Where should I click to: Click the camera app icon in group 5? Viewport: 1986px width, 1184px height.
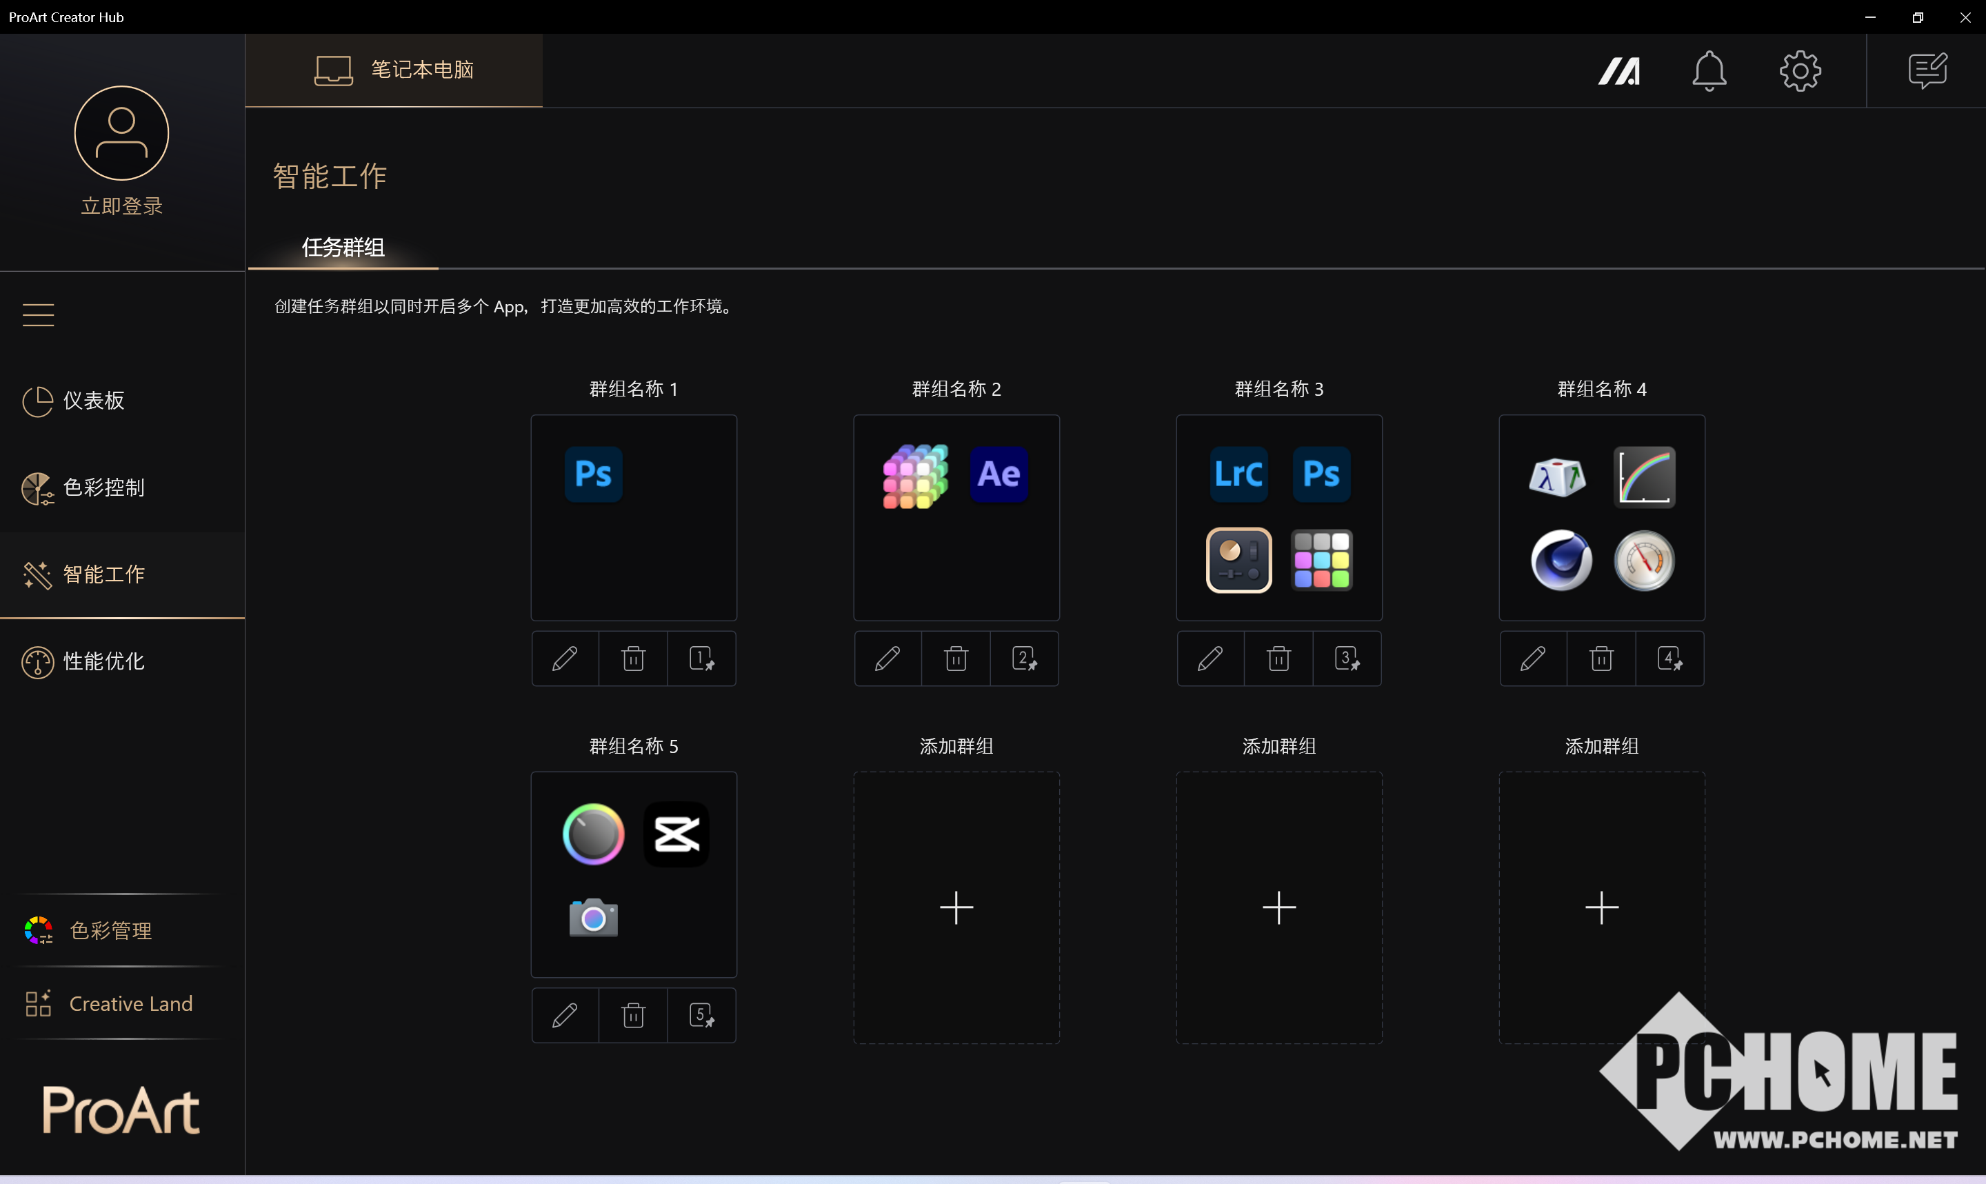coord(594,918)
